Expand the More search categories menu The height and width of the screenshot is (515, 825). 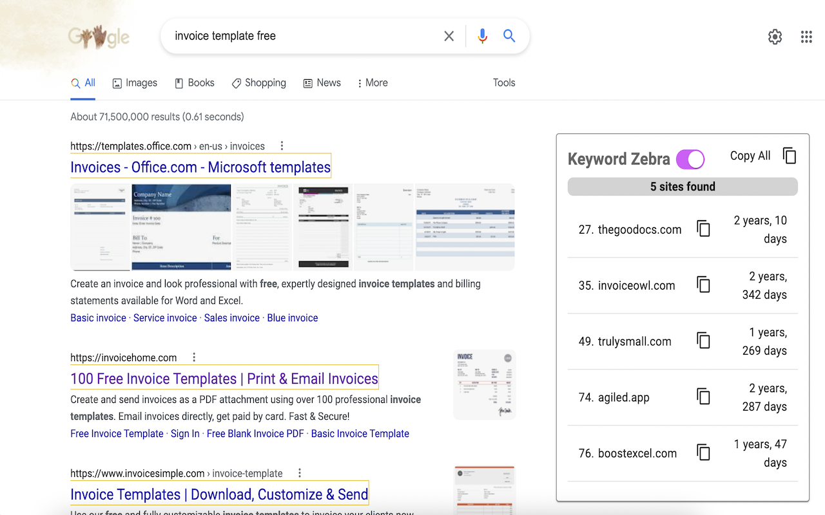point(373,83)
